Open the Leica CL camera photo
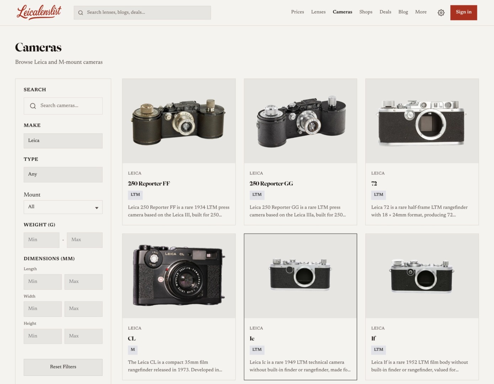Viewport: 494px width, 384px height. pyautogui.click(x=179, y=276)
